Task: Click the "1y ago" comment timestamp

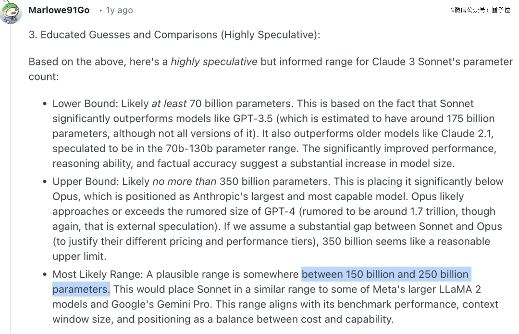Action: click(x=119, y=10)
